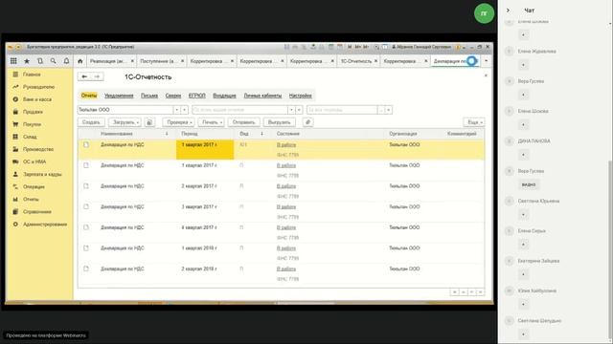Screen dimensions: 613x344
Task: Click the organization field Тюльпан ООО
Action: click(x=125, y=110)
